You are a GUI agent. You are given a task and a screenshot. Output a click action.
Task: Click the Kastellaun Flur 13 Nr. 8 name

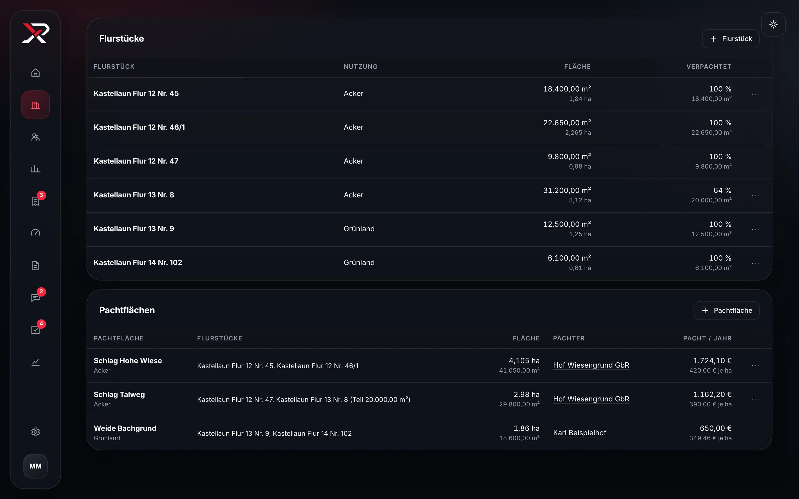[134, 195]
